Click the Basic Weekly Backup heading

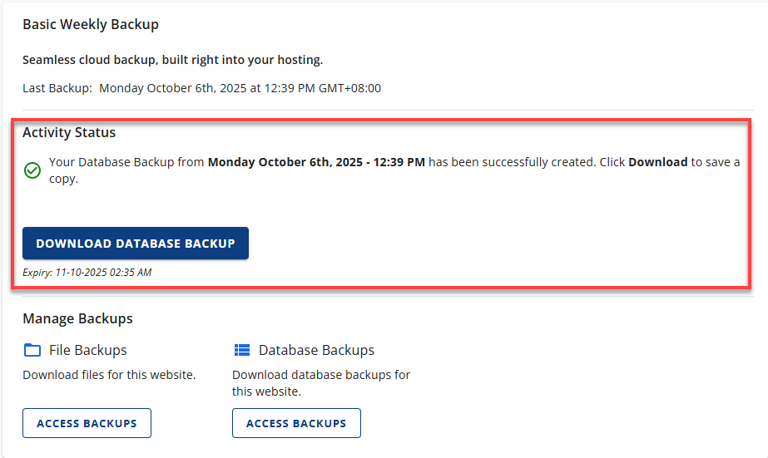91,25
